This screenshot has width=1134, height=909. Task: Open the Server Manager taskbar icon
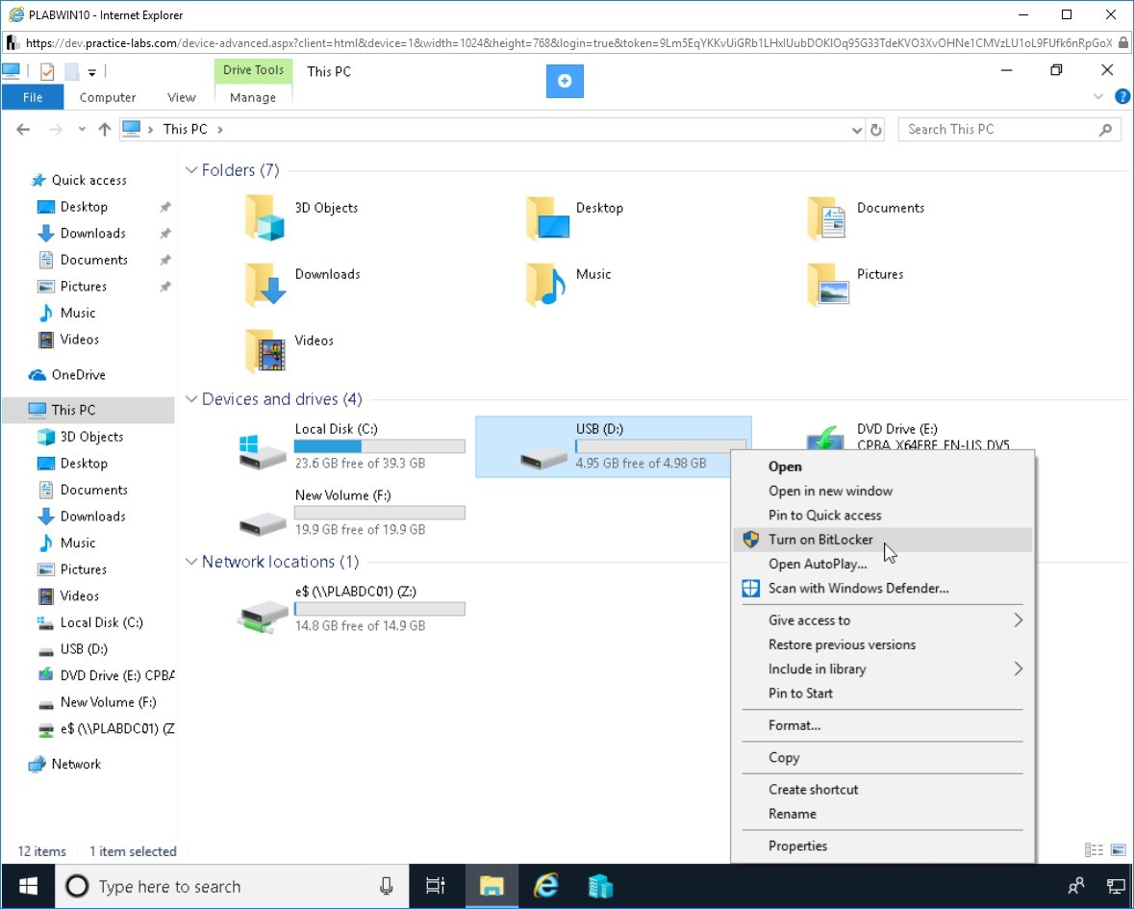coord(600,886)
